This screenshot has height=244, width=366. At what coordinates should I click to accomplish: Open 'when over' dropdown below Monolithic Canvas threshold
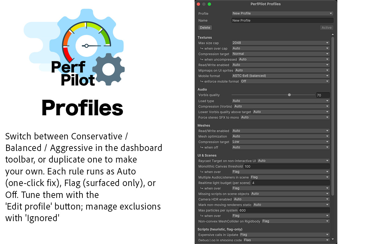(281, 172)
